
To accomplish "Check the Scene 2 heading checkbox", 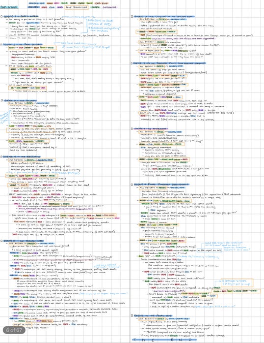I will (1, 44).
